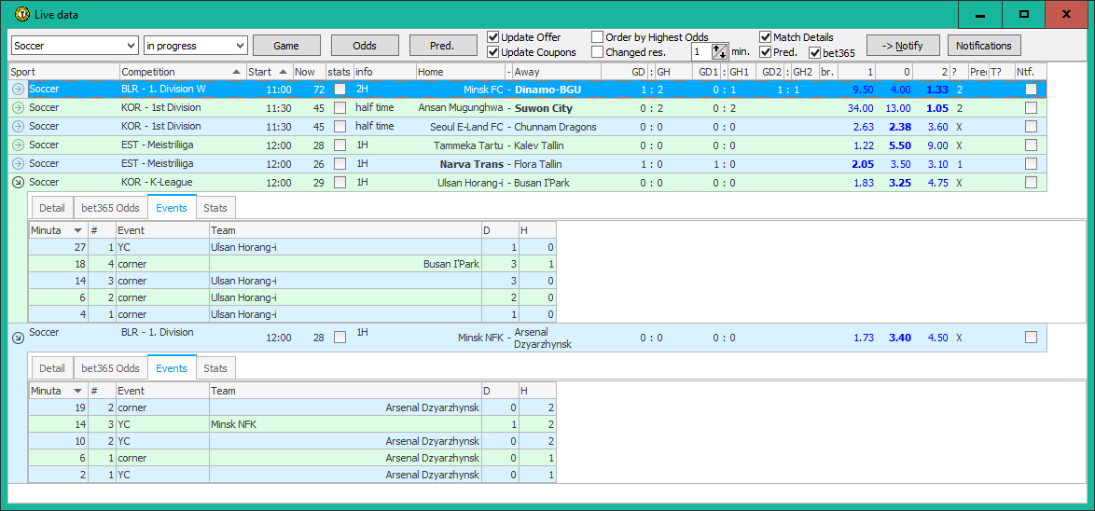Expand the Minsk FC match row arrow icon
Viewport: 1095px width, 511px height.
(x=18, y=90)
